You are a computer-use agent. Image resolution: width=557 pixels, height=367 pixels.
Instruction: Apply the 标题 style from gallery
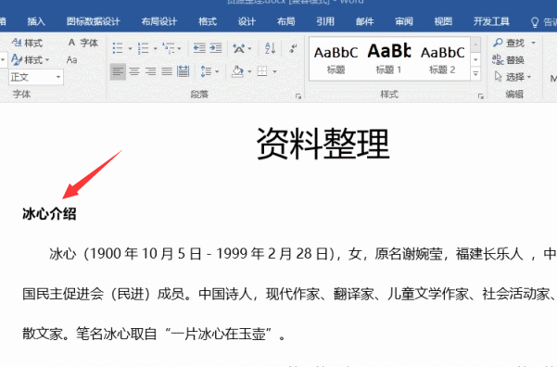click(335, 59)
